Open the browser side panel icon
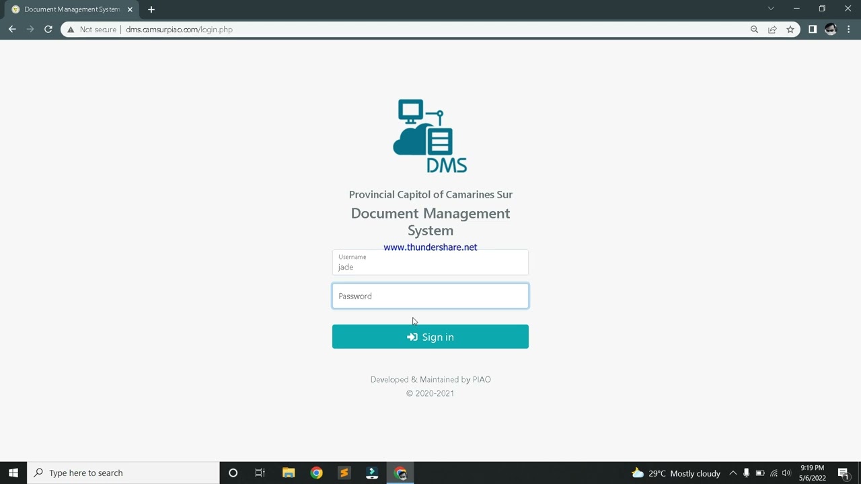 813,30
